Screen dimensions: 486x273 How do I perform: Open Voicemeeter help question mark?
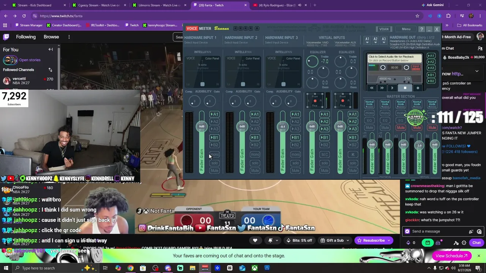421,29
